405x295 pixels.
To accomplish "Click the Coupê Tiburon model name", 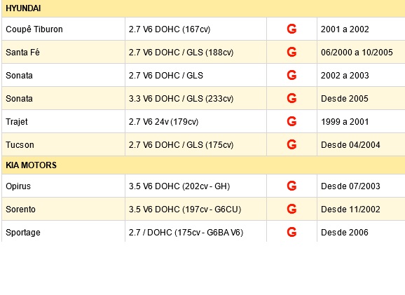I will pos(34,29).
